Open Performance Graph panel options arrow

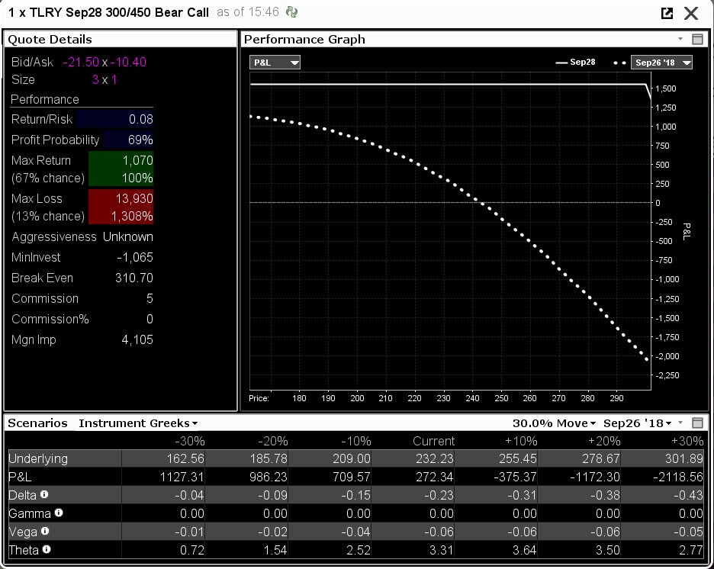pyautogui.click(x=680, y=39)
